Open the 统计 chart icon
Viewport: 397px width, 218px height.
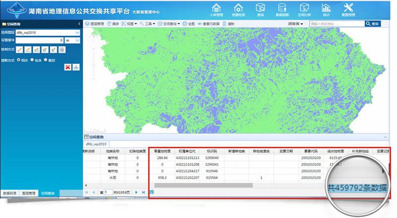pyautogui.click(x=326, y=8)
